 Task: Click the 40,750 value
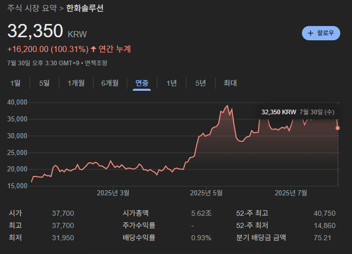pyautogui.click(x=324, y=213)
